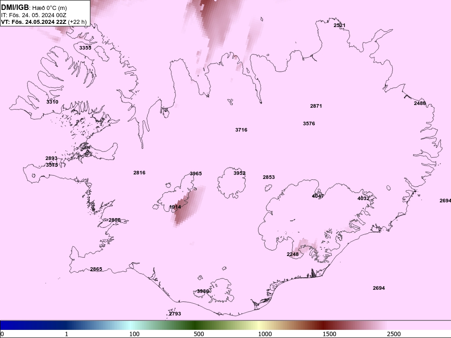Click the 100 tick label on color scale
The image size is (451, 338).
pyautogui.click(x=134, y=334)
